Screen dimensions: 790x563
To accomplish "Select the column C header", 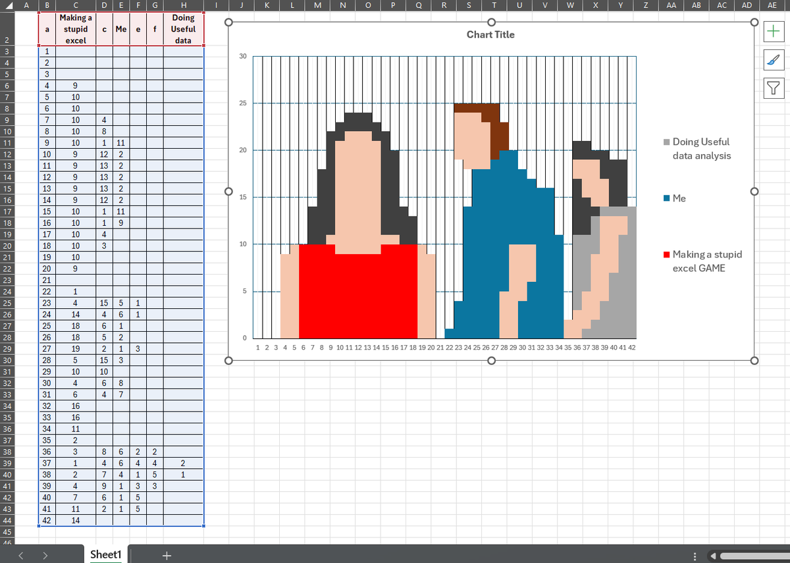I will (75, 5).
